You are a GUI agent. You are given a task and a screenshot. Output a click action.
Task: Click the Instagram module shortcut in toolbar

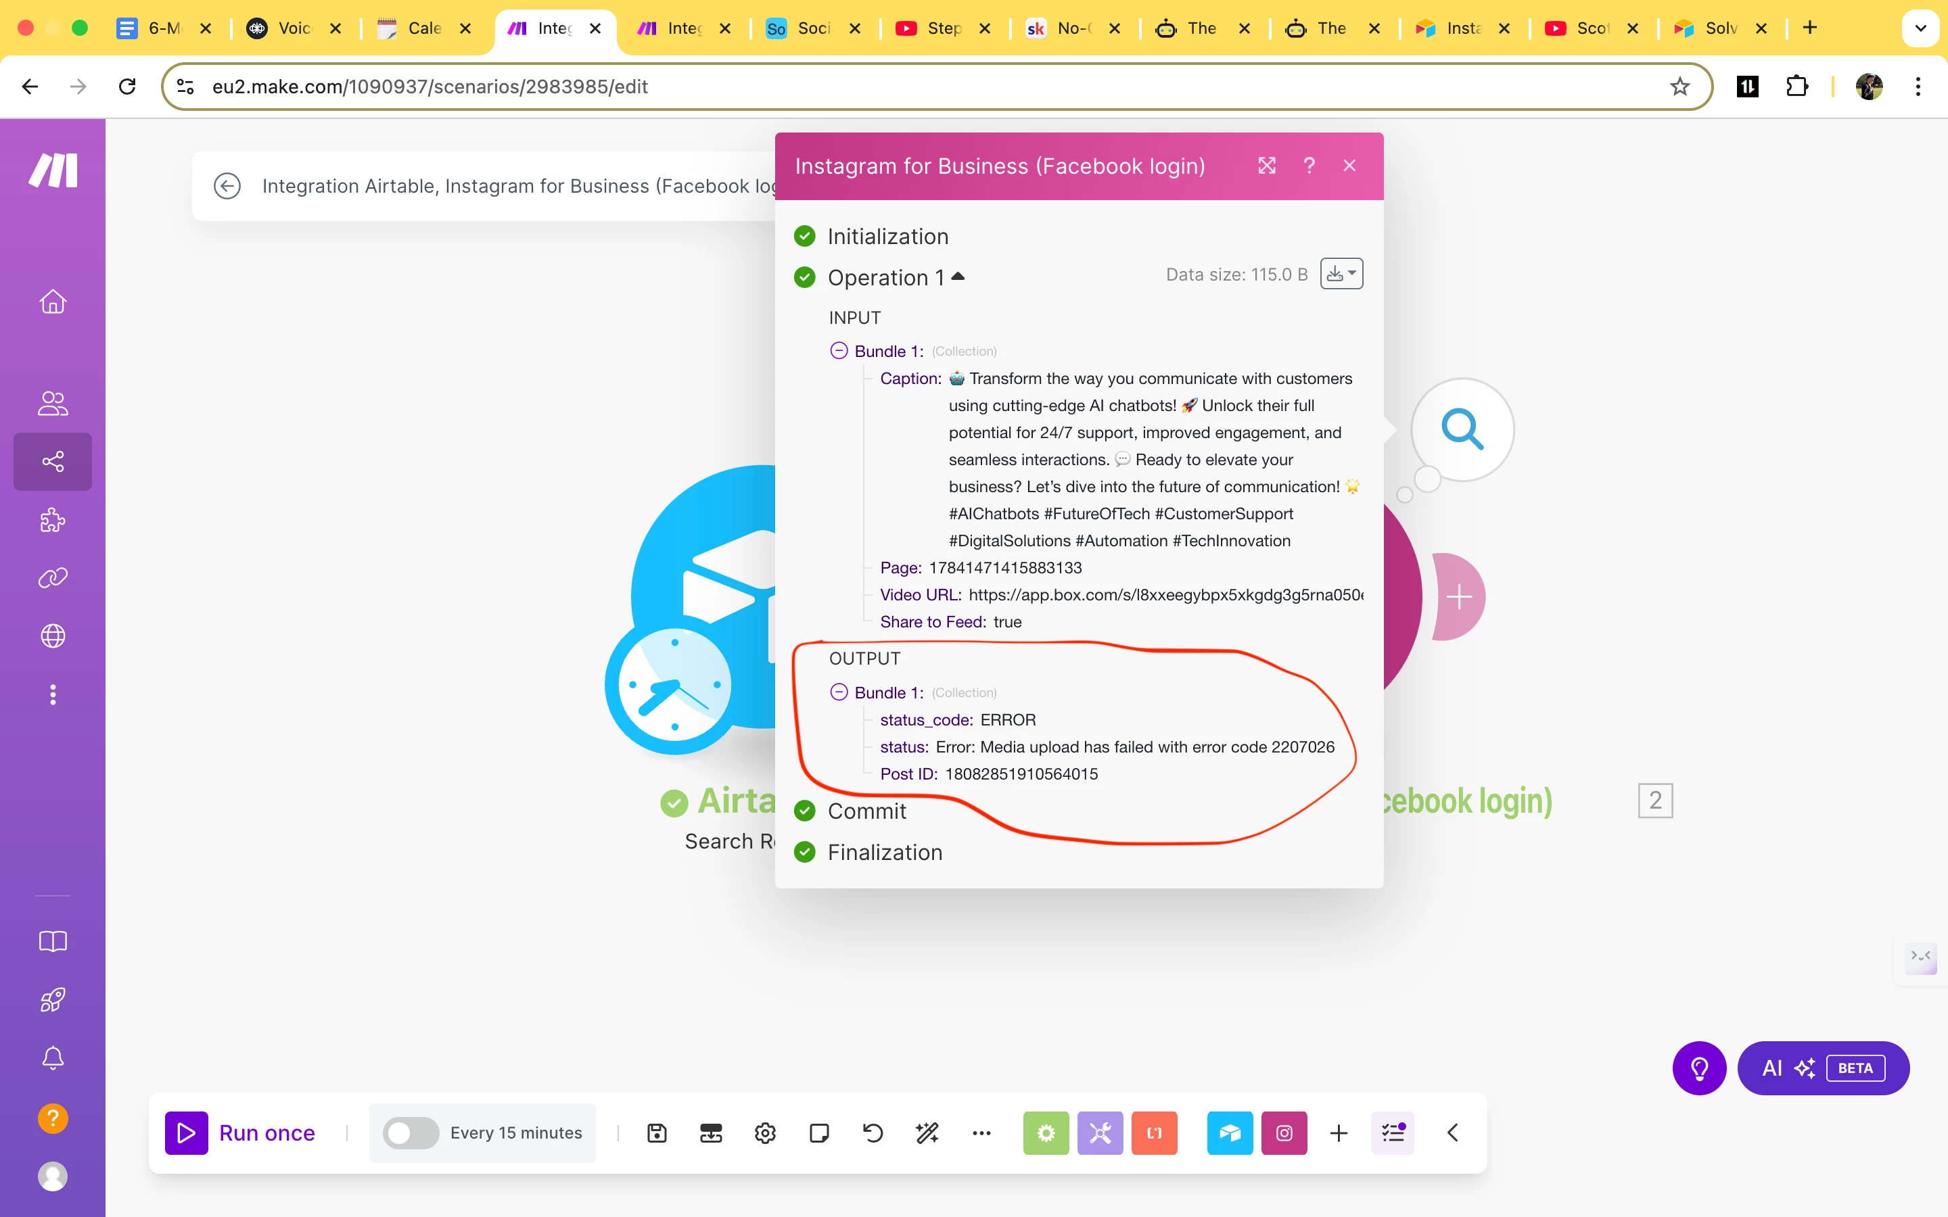pyautogui.click(x=1284, y=1132)
